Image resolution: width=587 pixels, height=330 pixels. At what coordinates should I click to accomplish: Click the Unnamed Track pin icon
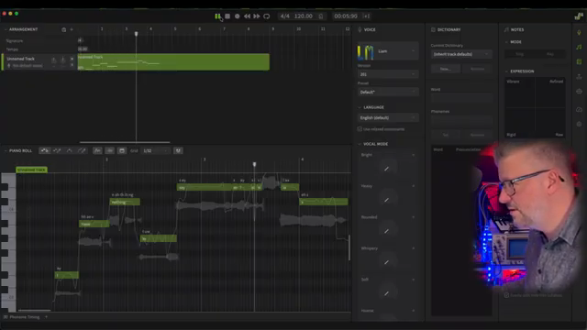63,60
